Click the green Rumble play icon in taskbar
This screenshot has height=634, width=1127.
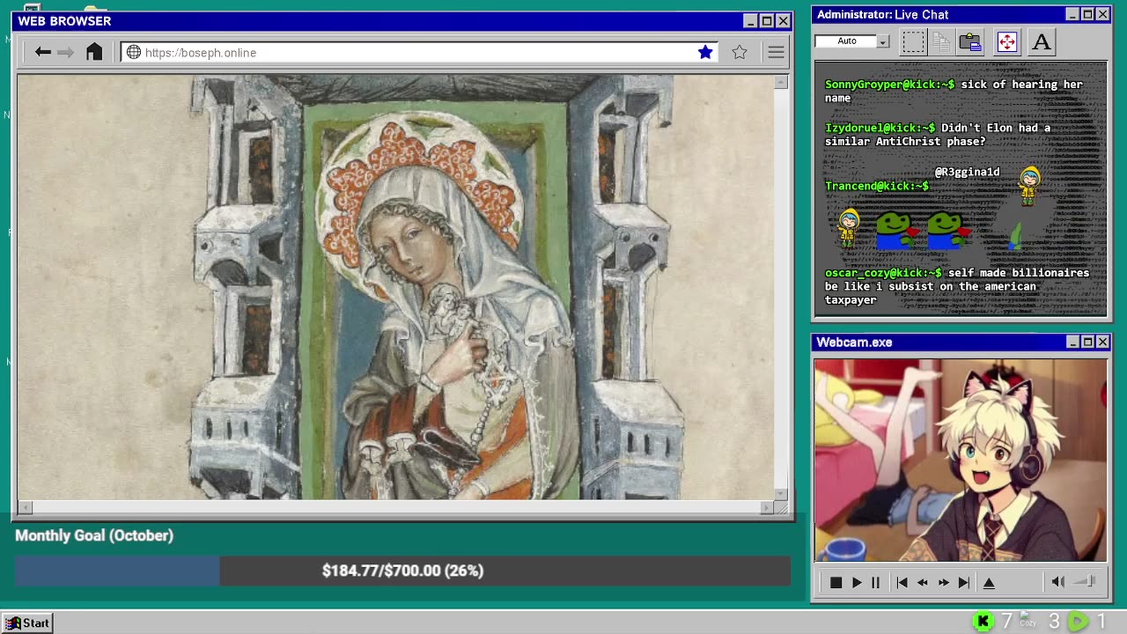pos(1078,623)
